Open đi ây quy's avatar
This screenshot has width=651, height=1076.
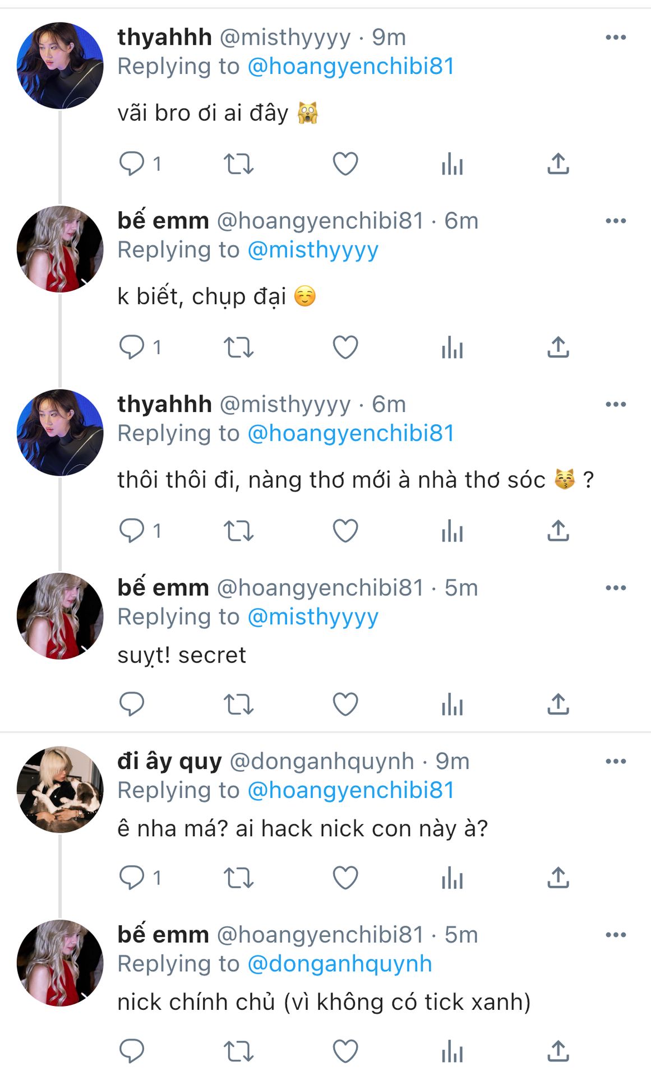[60, 789]
